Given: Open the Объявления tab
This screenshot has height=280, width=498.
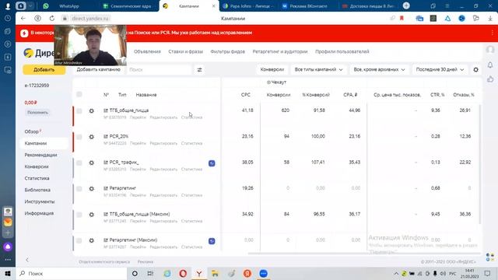Looking at the screenshot, I should (x=147, y=51).
